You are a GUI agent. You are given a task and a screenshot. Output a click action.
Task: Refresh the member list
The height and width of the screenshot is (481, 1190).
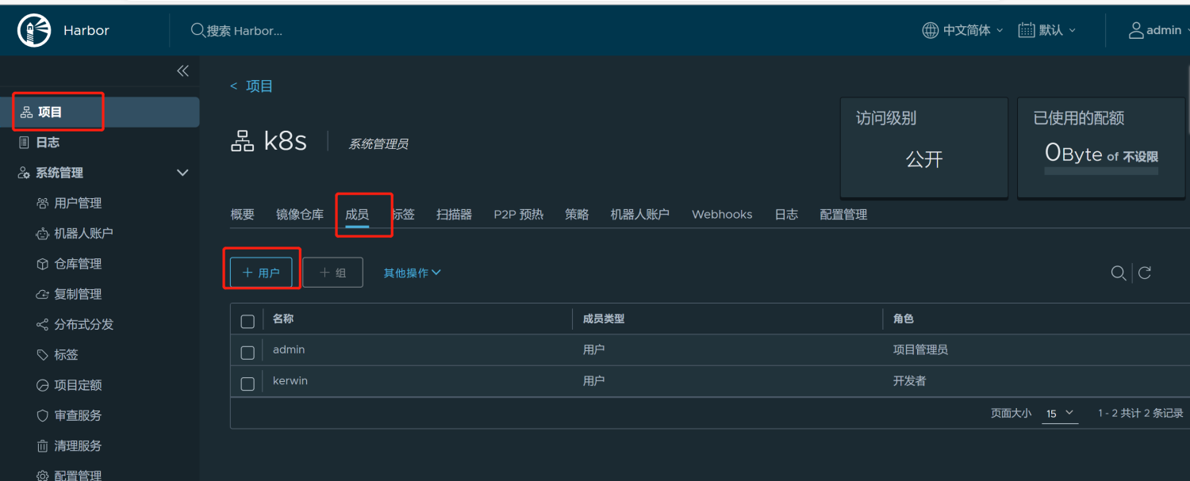[x=1145, y=273]
